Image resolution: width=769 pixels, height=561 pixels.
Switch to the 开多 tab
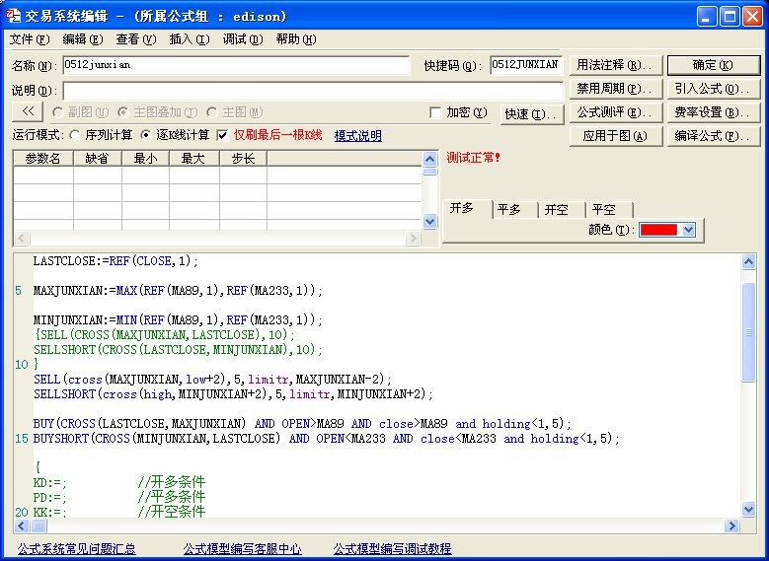[462, 208]
